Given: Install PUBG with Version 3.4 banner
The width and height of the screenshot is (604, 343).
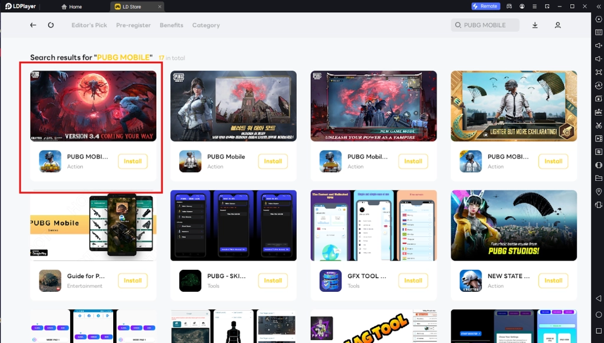Looking at the screenshot, I should pos(133,161).
